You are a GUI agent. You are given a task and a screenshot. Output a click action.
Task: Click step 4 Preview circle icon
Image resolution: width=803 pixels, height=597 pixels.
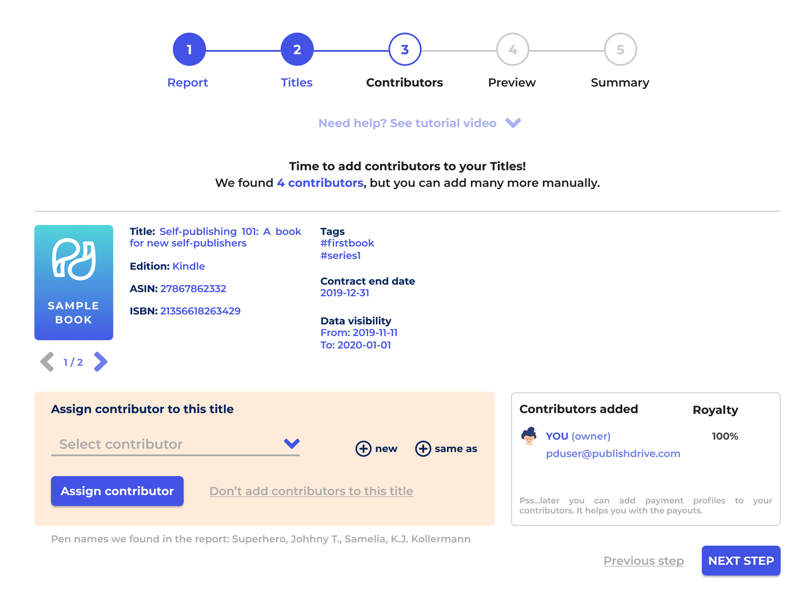[x=512, y=49]
